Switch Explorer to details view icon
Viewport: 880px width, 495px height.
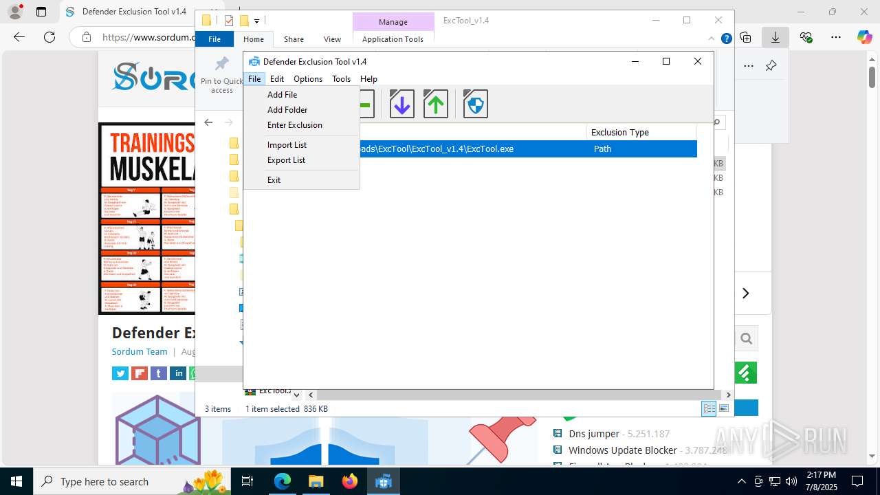(709, 408)
